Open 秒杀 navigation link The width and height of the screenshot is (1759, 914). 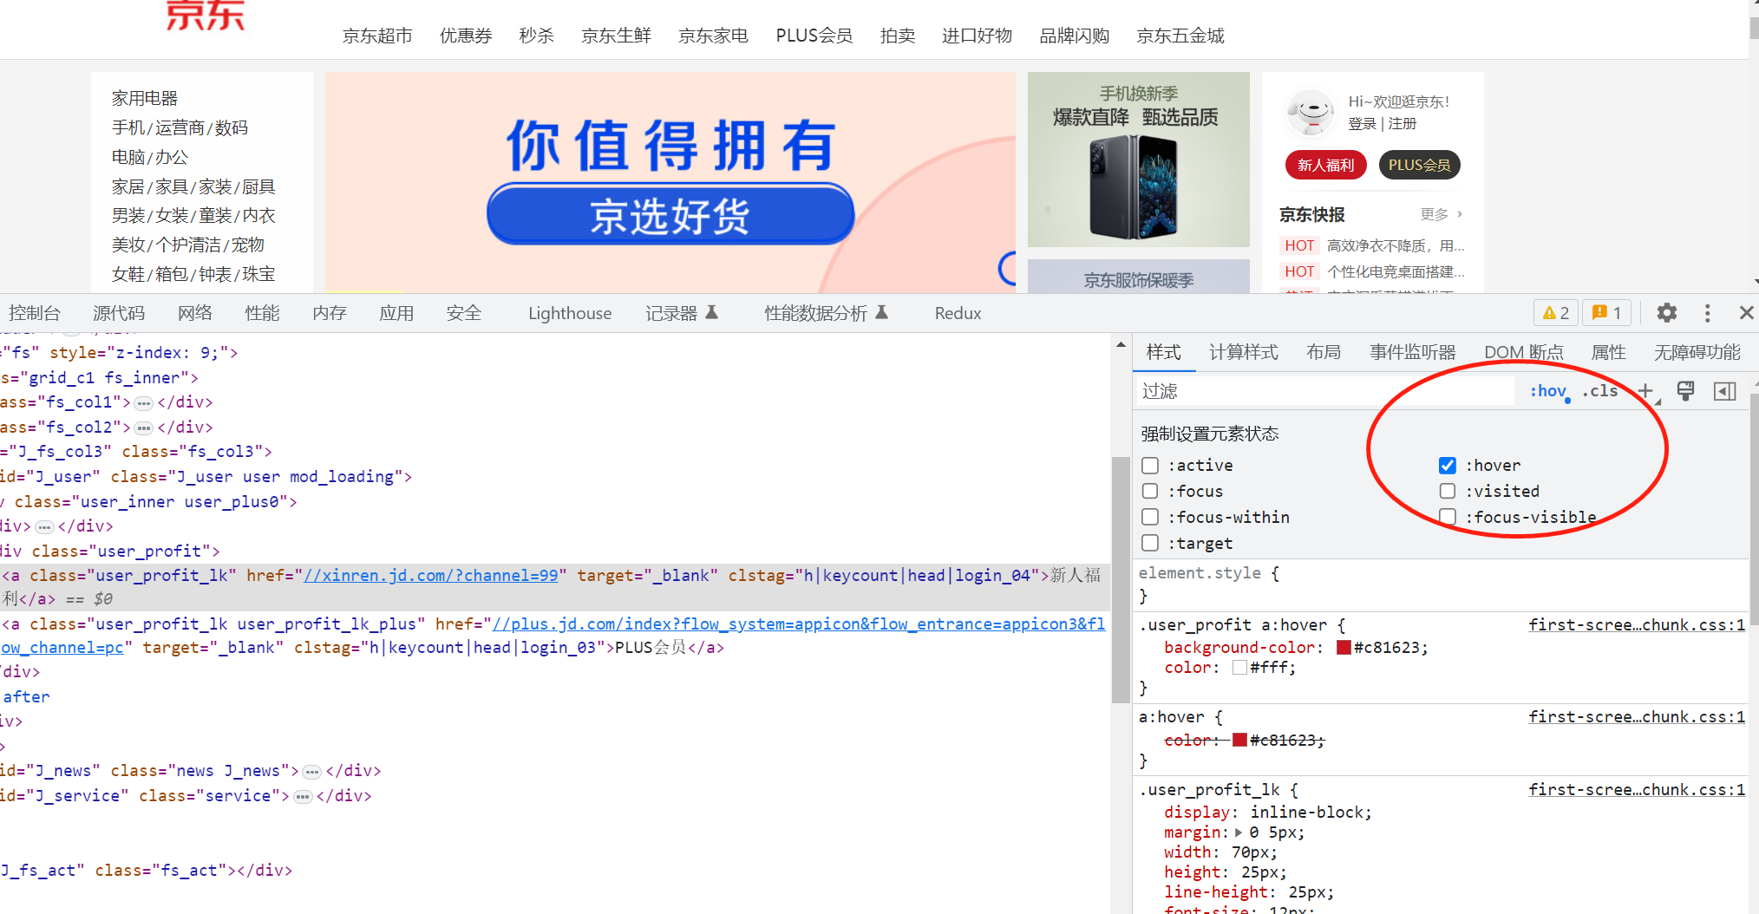coord(536,36)
